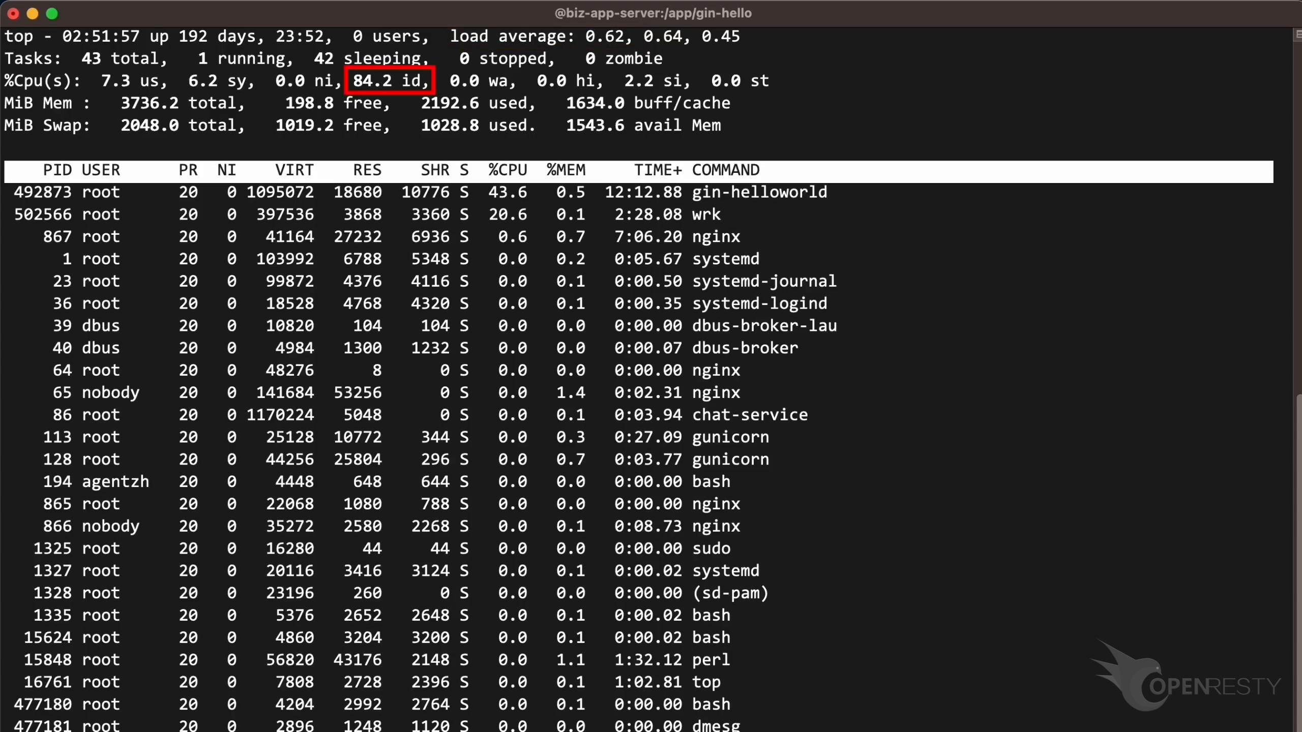Click the (sd-pam) process command
This screenshot has width=1302, height=732.
pos(730,593)
